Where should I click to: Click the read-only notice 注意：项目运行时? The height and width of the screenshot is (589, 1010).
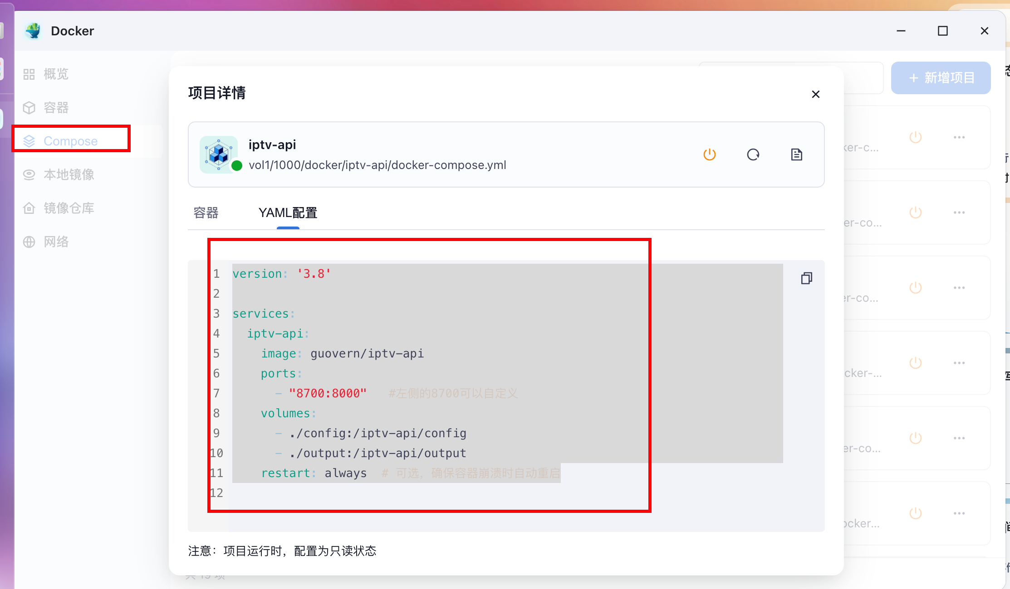(x=282, y=551)
